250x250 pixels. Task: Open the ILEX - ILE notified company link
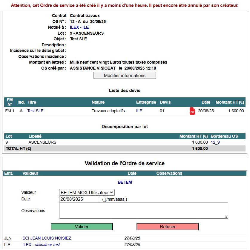tap(81, 27)
